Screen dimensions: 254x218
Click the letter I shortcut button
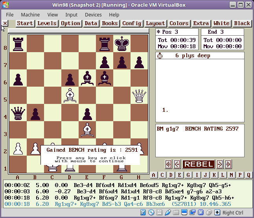coord(197,175)
